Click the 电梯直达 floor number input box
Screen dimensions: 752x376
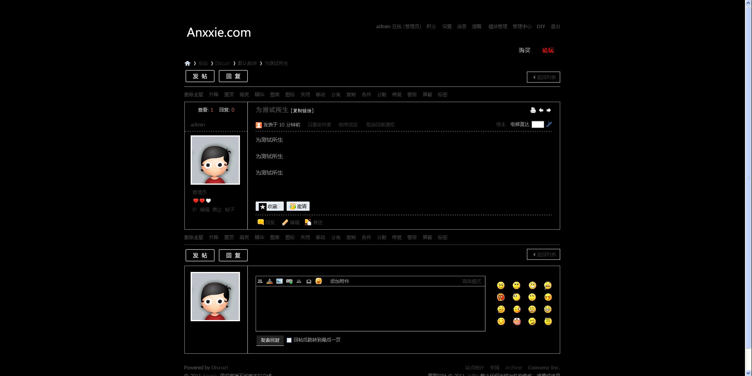[538, 124]
